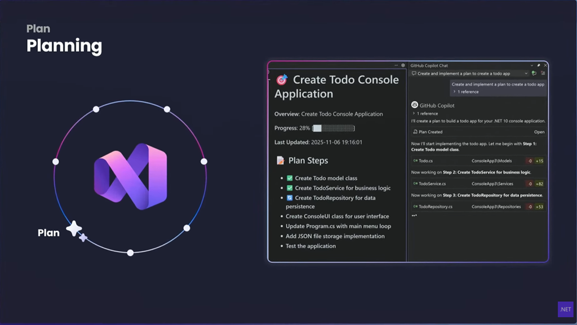Open the Copilot Chat window options chevron
Image resolution: width=577 pixels, height=325 pixels.
[x=531, y=65]
